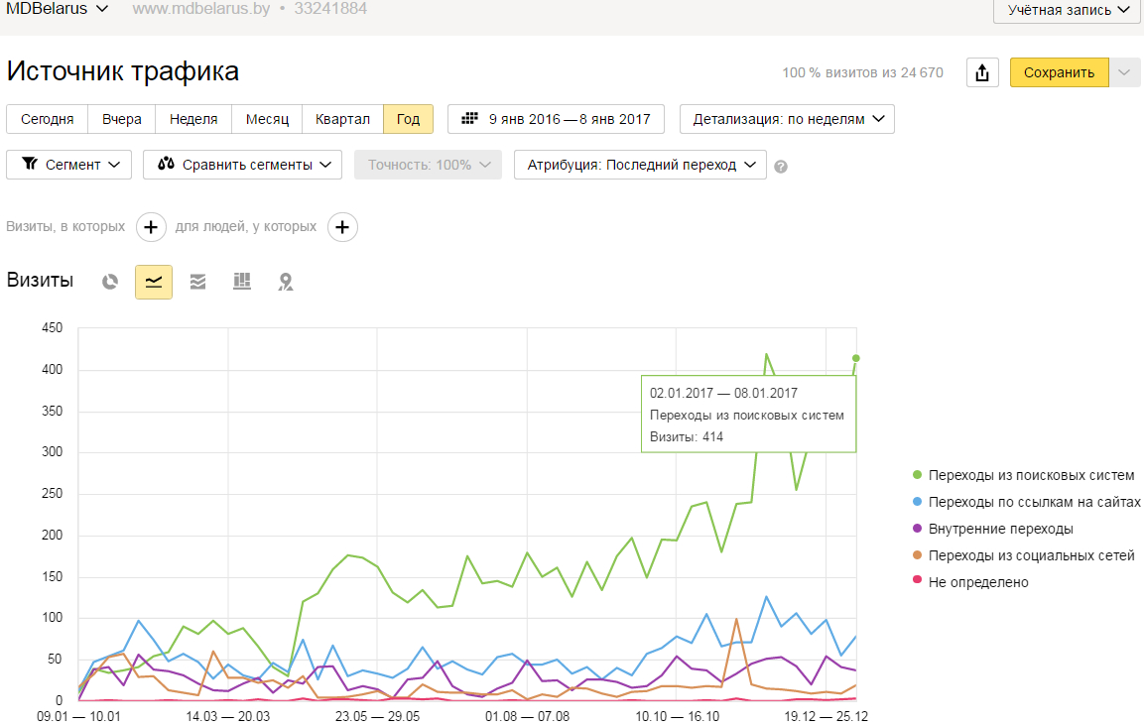Select the 'Месяц' period tab

pyautogui.click(x=267, y=119)
